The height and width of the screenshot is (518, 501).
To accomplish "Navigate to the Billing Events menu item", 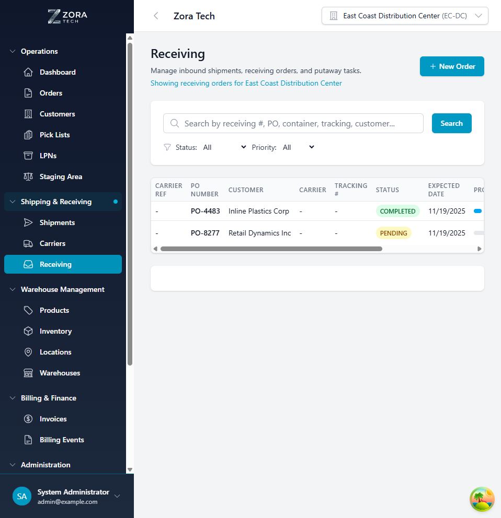I will pyautogui.click(x=62, y=440).
